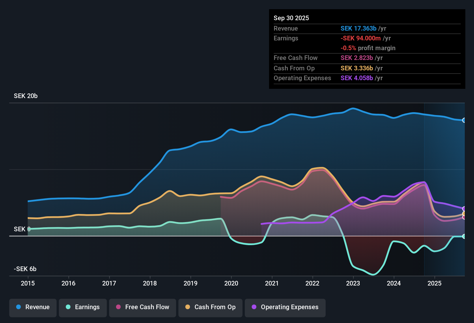Viewport: 474px width, 323px height.
Task: Select the 2015 year label on the axis
Action: (27, 283)
